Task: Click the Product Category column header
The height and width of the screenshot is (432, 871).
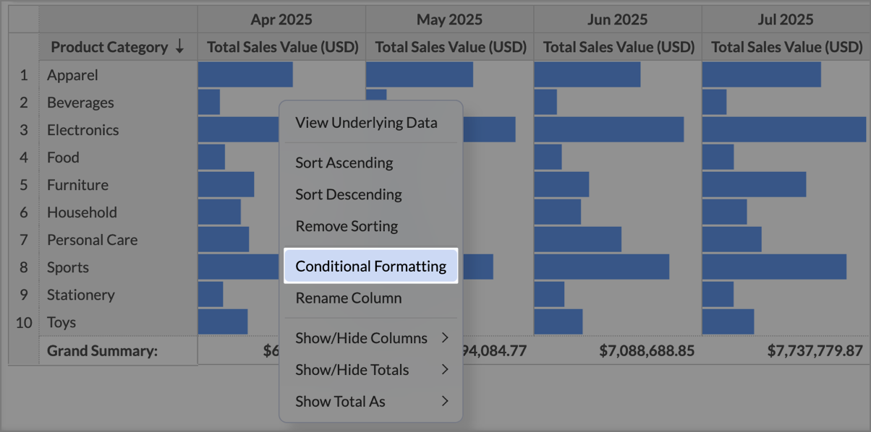Action: tap(109, 48)
